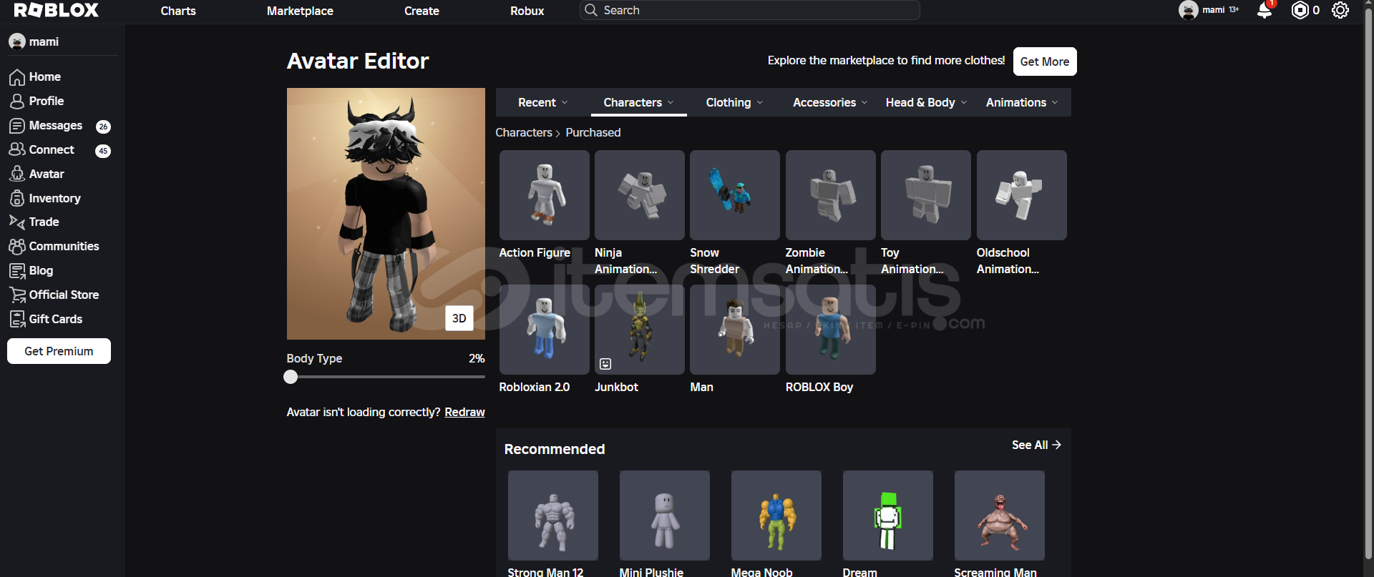Click the mami avatar headshot in header
Viewport: 1374px width, 577px height.
click(x=1189, y=10)
